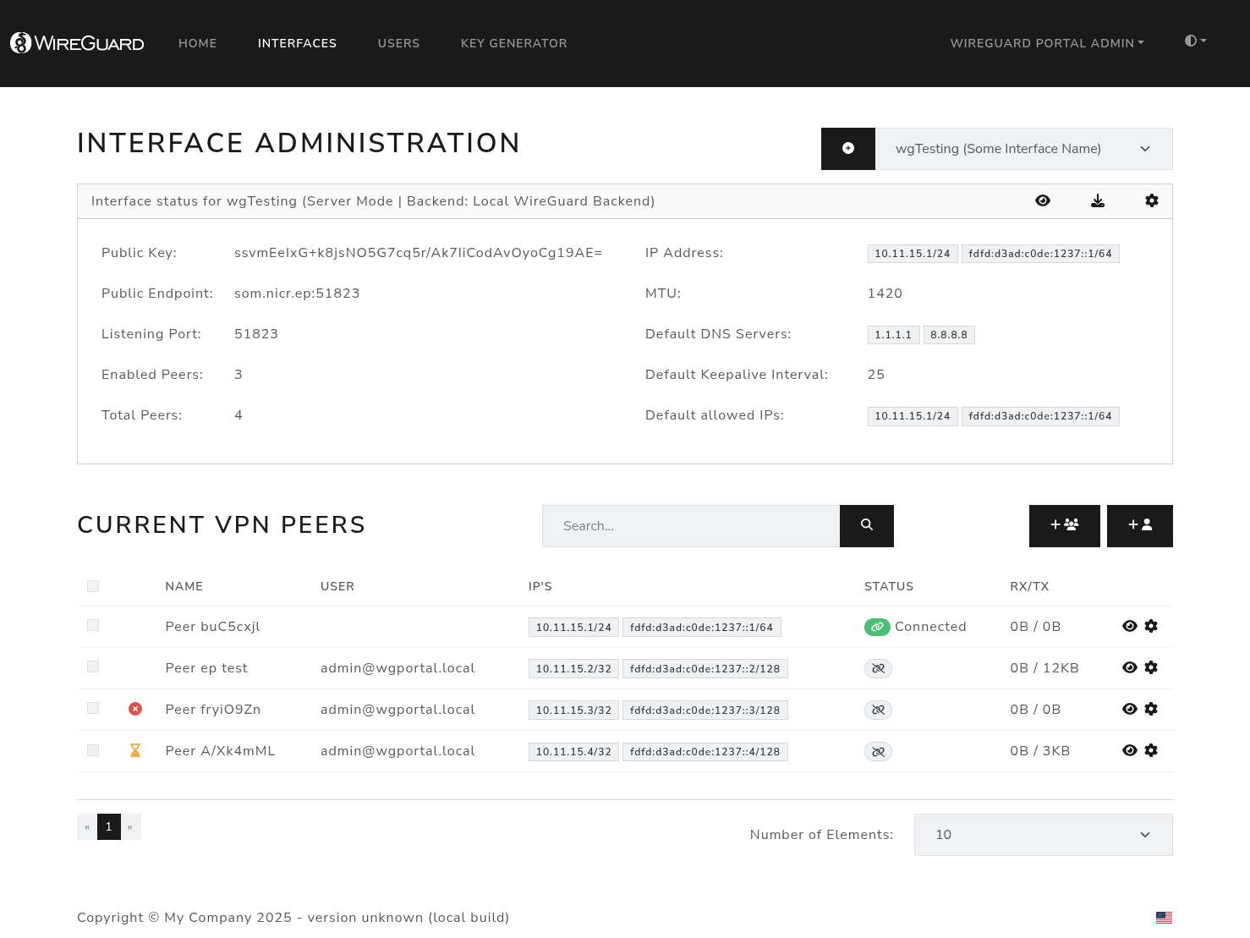Viewport: 1250px width, 938px height.
Task: Click the add new interface plus button
Action: pos(847,149)
